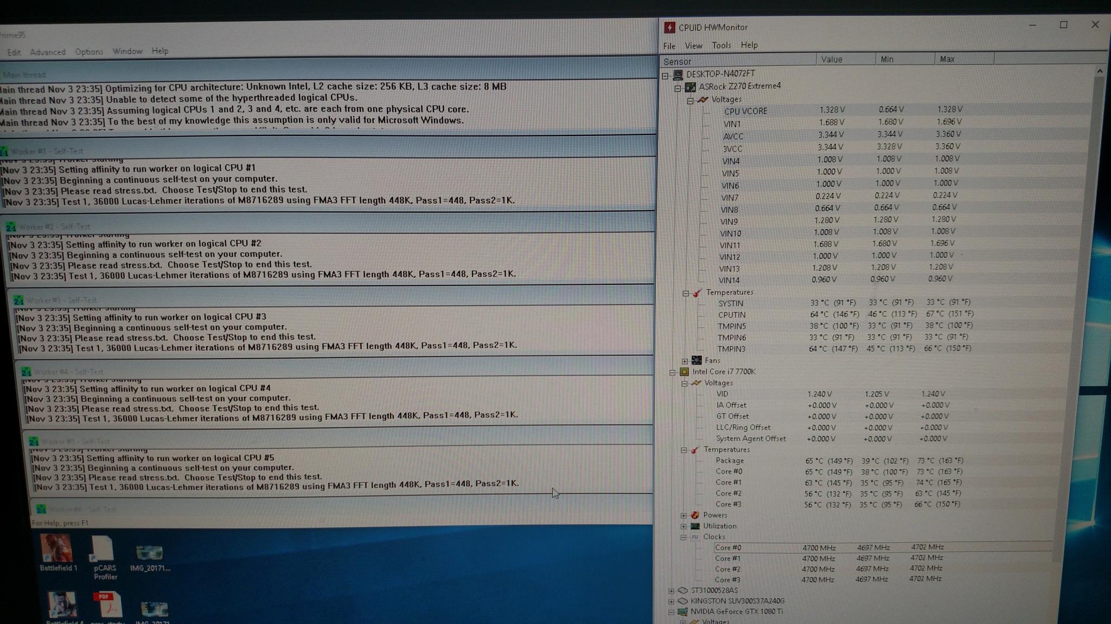Image resolution: width=1111 pixels, height=624 pixels.
Task: Open the Options menu in Prime95
Action: (89, 51)
